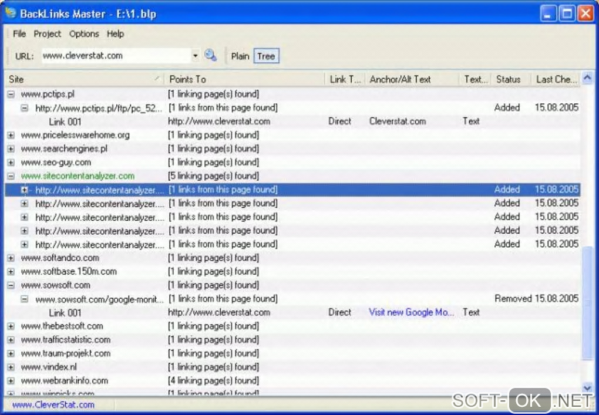Screen dimensions: 599x415
Task: Expand the www.webrankinfo.com node
Action: [11, 381]
